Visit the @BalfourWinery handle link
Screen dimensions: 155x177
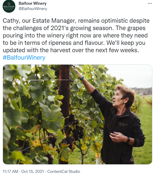[x=33, y=9]
